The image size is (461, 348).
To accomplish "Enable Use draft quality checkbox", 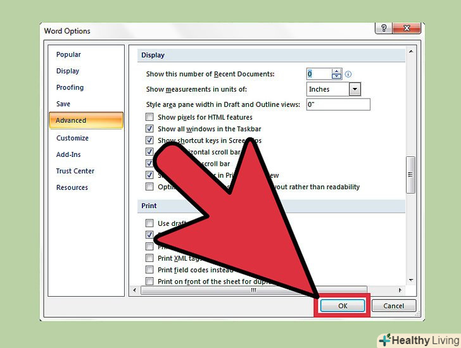I will pyautogui.click(x=149, y=223).
